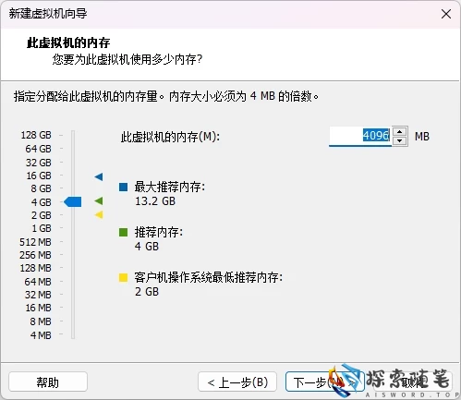Click the 4 GB scale label
Viewport: 461px width, 400px height.
(x=41, y=202)
